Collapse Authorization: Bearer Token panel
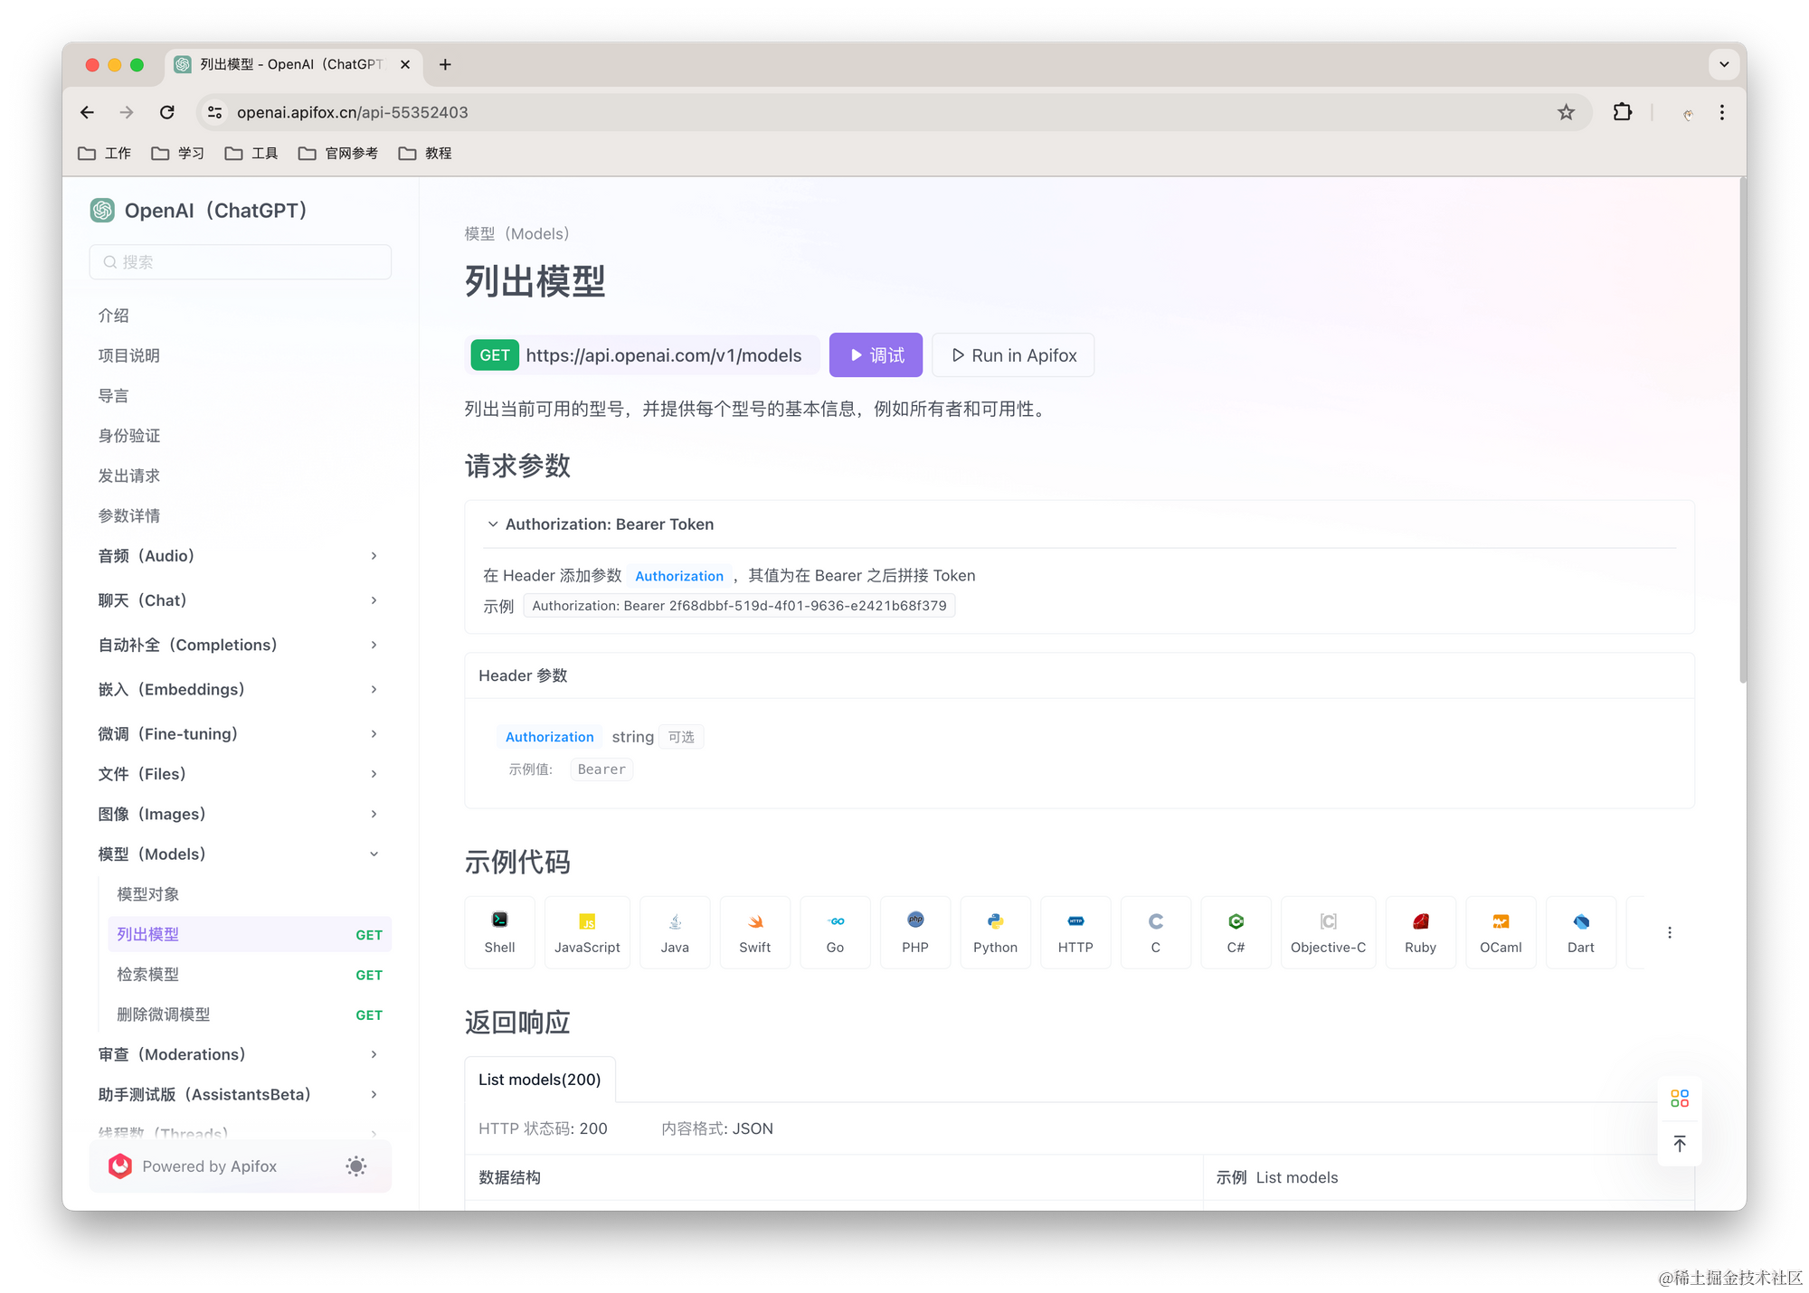Screen dimensions: 1809x1293 point(493,524)
